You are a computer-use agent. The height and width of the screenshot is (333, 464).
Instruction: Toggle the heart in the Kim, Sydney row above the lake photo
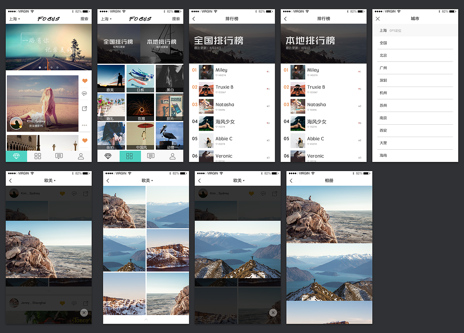coord(251,193)
